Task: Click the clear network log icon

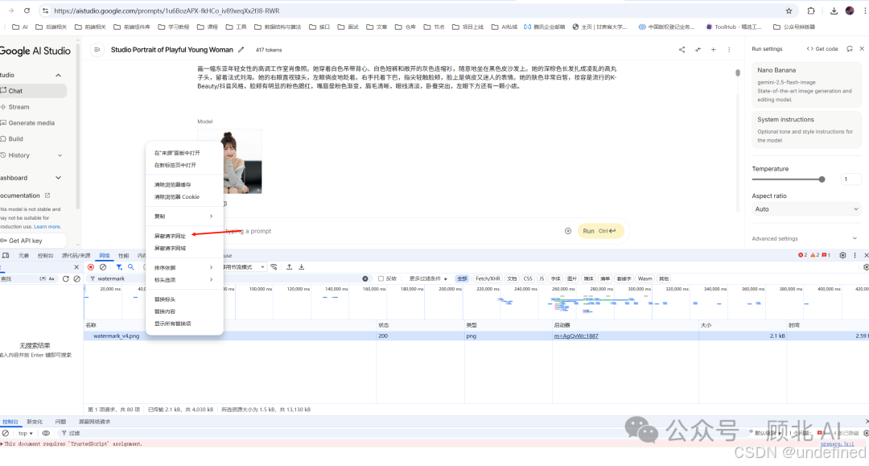Action: coord(104,266)
